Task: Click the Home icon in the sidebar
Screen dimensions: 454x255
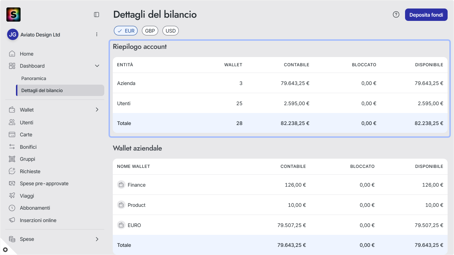Action: point(12,54)
